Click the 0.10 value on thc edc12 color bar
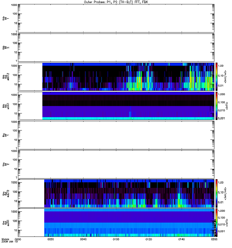 (x=221, y=192)
